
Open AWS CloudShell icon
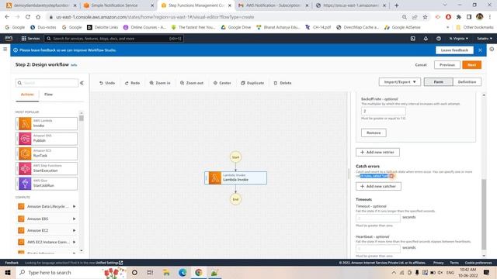point(412,38)
